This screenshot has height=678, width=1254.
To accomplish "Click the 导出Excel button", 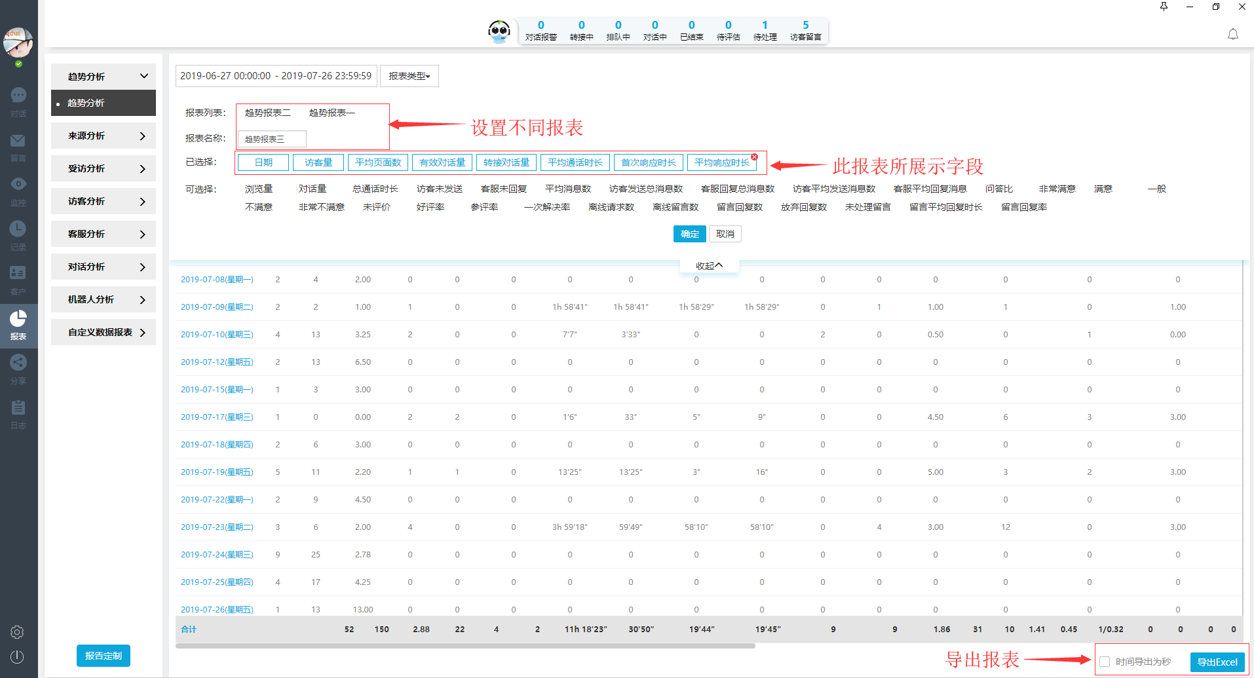I will pos(1217,662).
